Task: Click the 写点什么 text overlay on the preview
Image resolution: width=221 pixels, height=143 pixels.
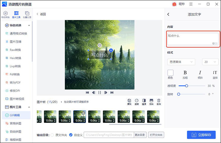Action: point(100,55)
